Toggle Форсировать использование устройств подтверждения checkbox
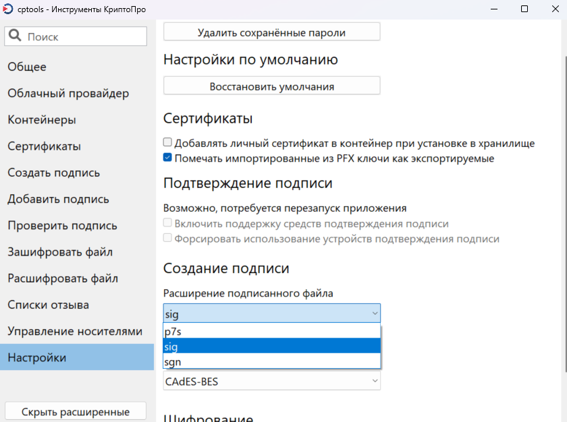Viewport: 567px width, 422px height. [167, 237]
